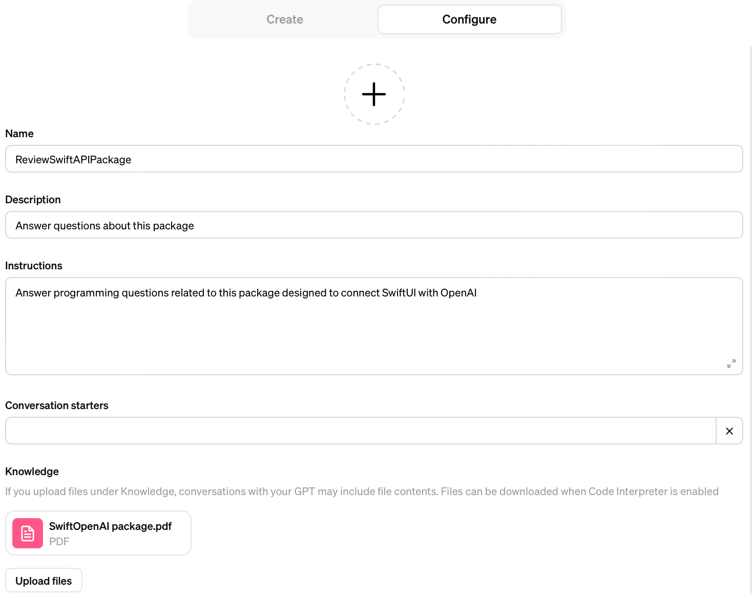Viewport: 752px width, 598px height.
Task: Click the Upload files button
Action: tap(44, 581)
